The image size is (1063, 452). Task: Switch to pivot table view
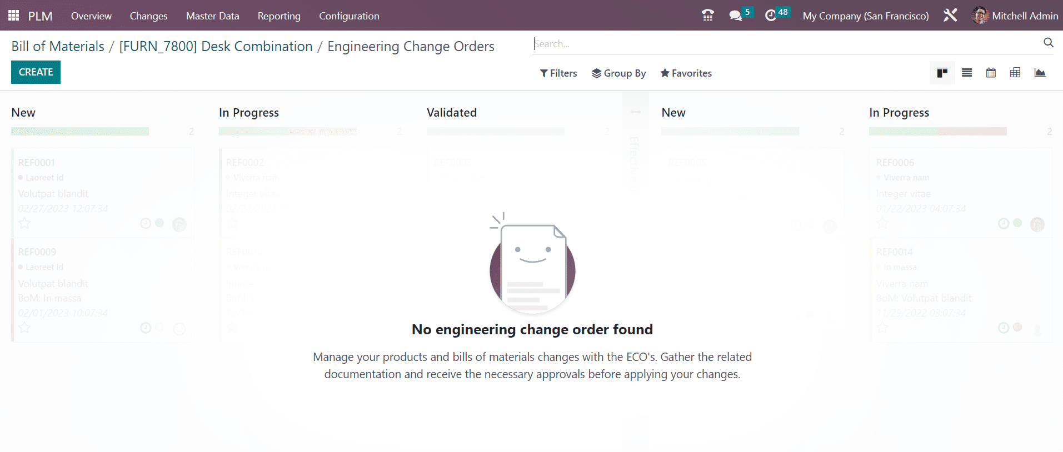[x=1015, y=73]
